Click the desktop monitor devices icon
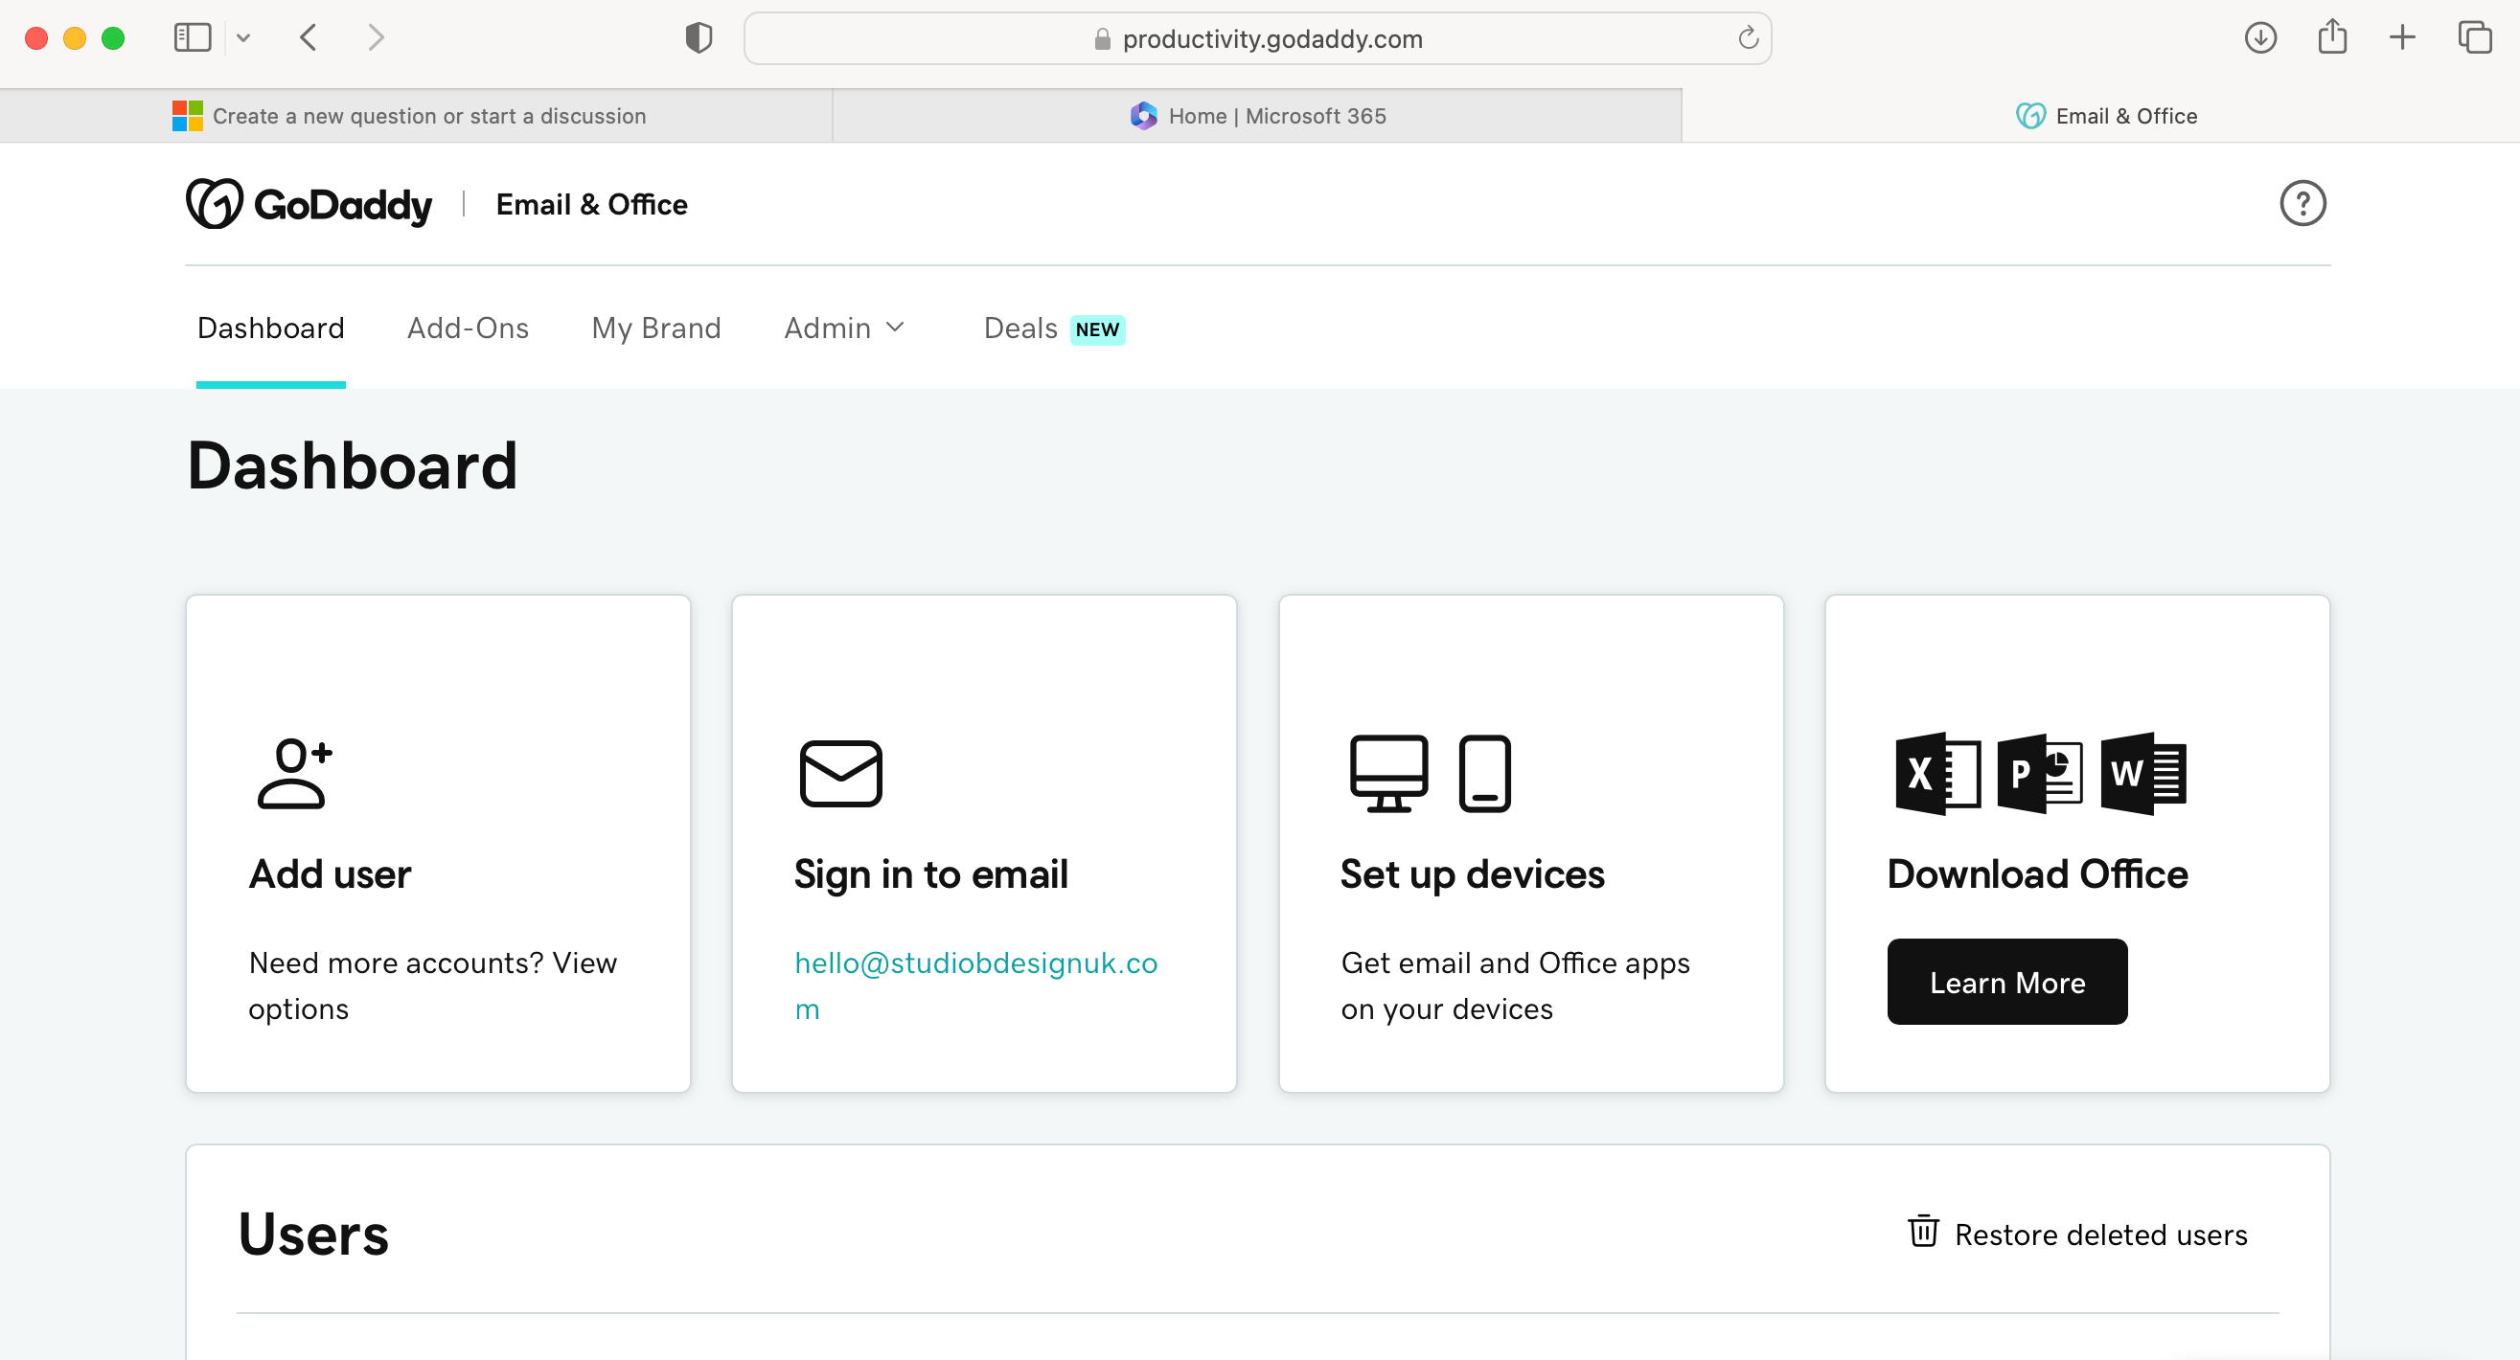The width and height of the screenshot is (2520, 1360). tap(1388, 772)
